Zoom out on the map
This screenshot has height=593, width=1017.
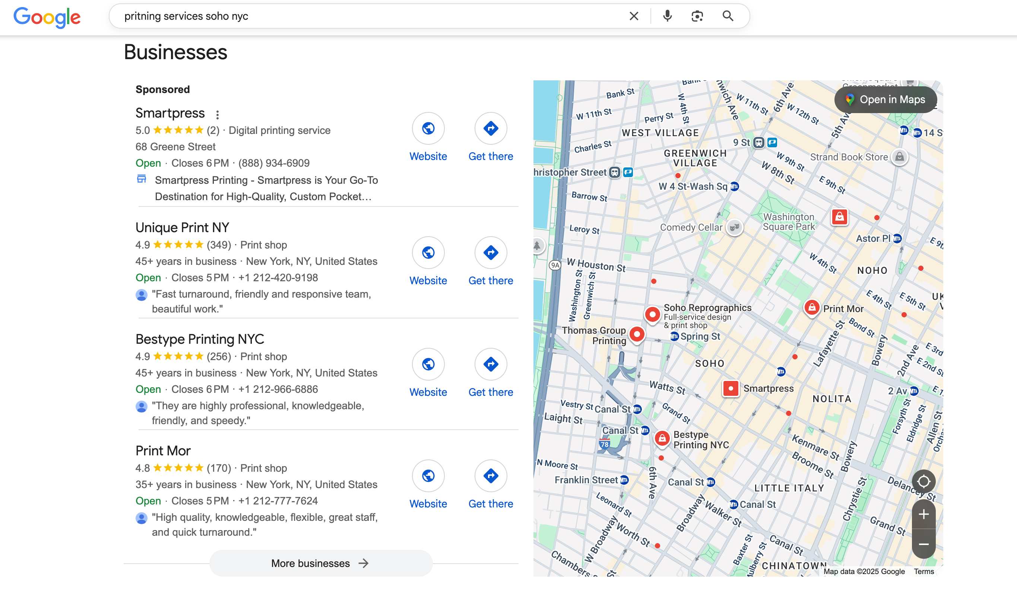pos(923,544)
